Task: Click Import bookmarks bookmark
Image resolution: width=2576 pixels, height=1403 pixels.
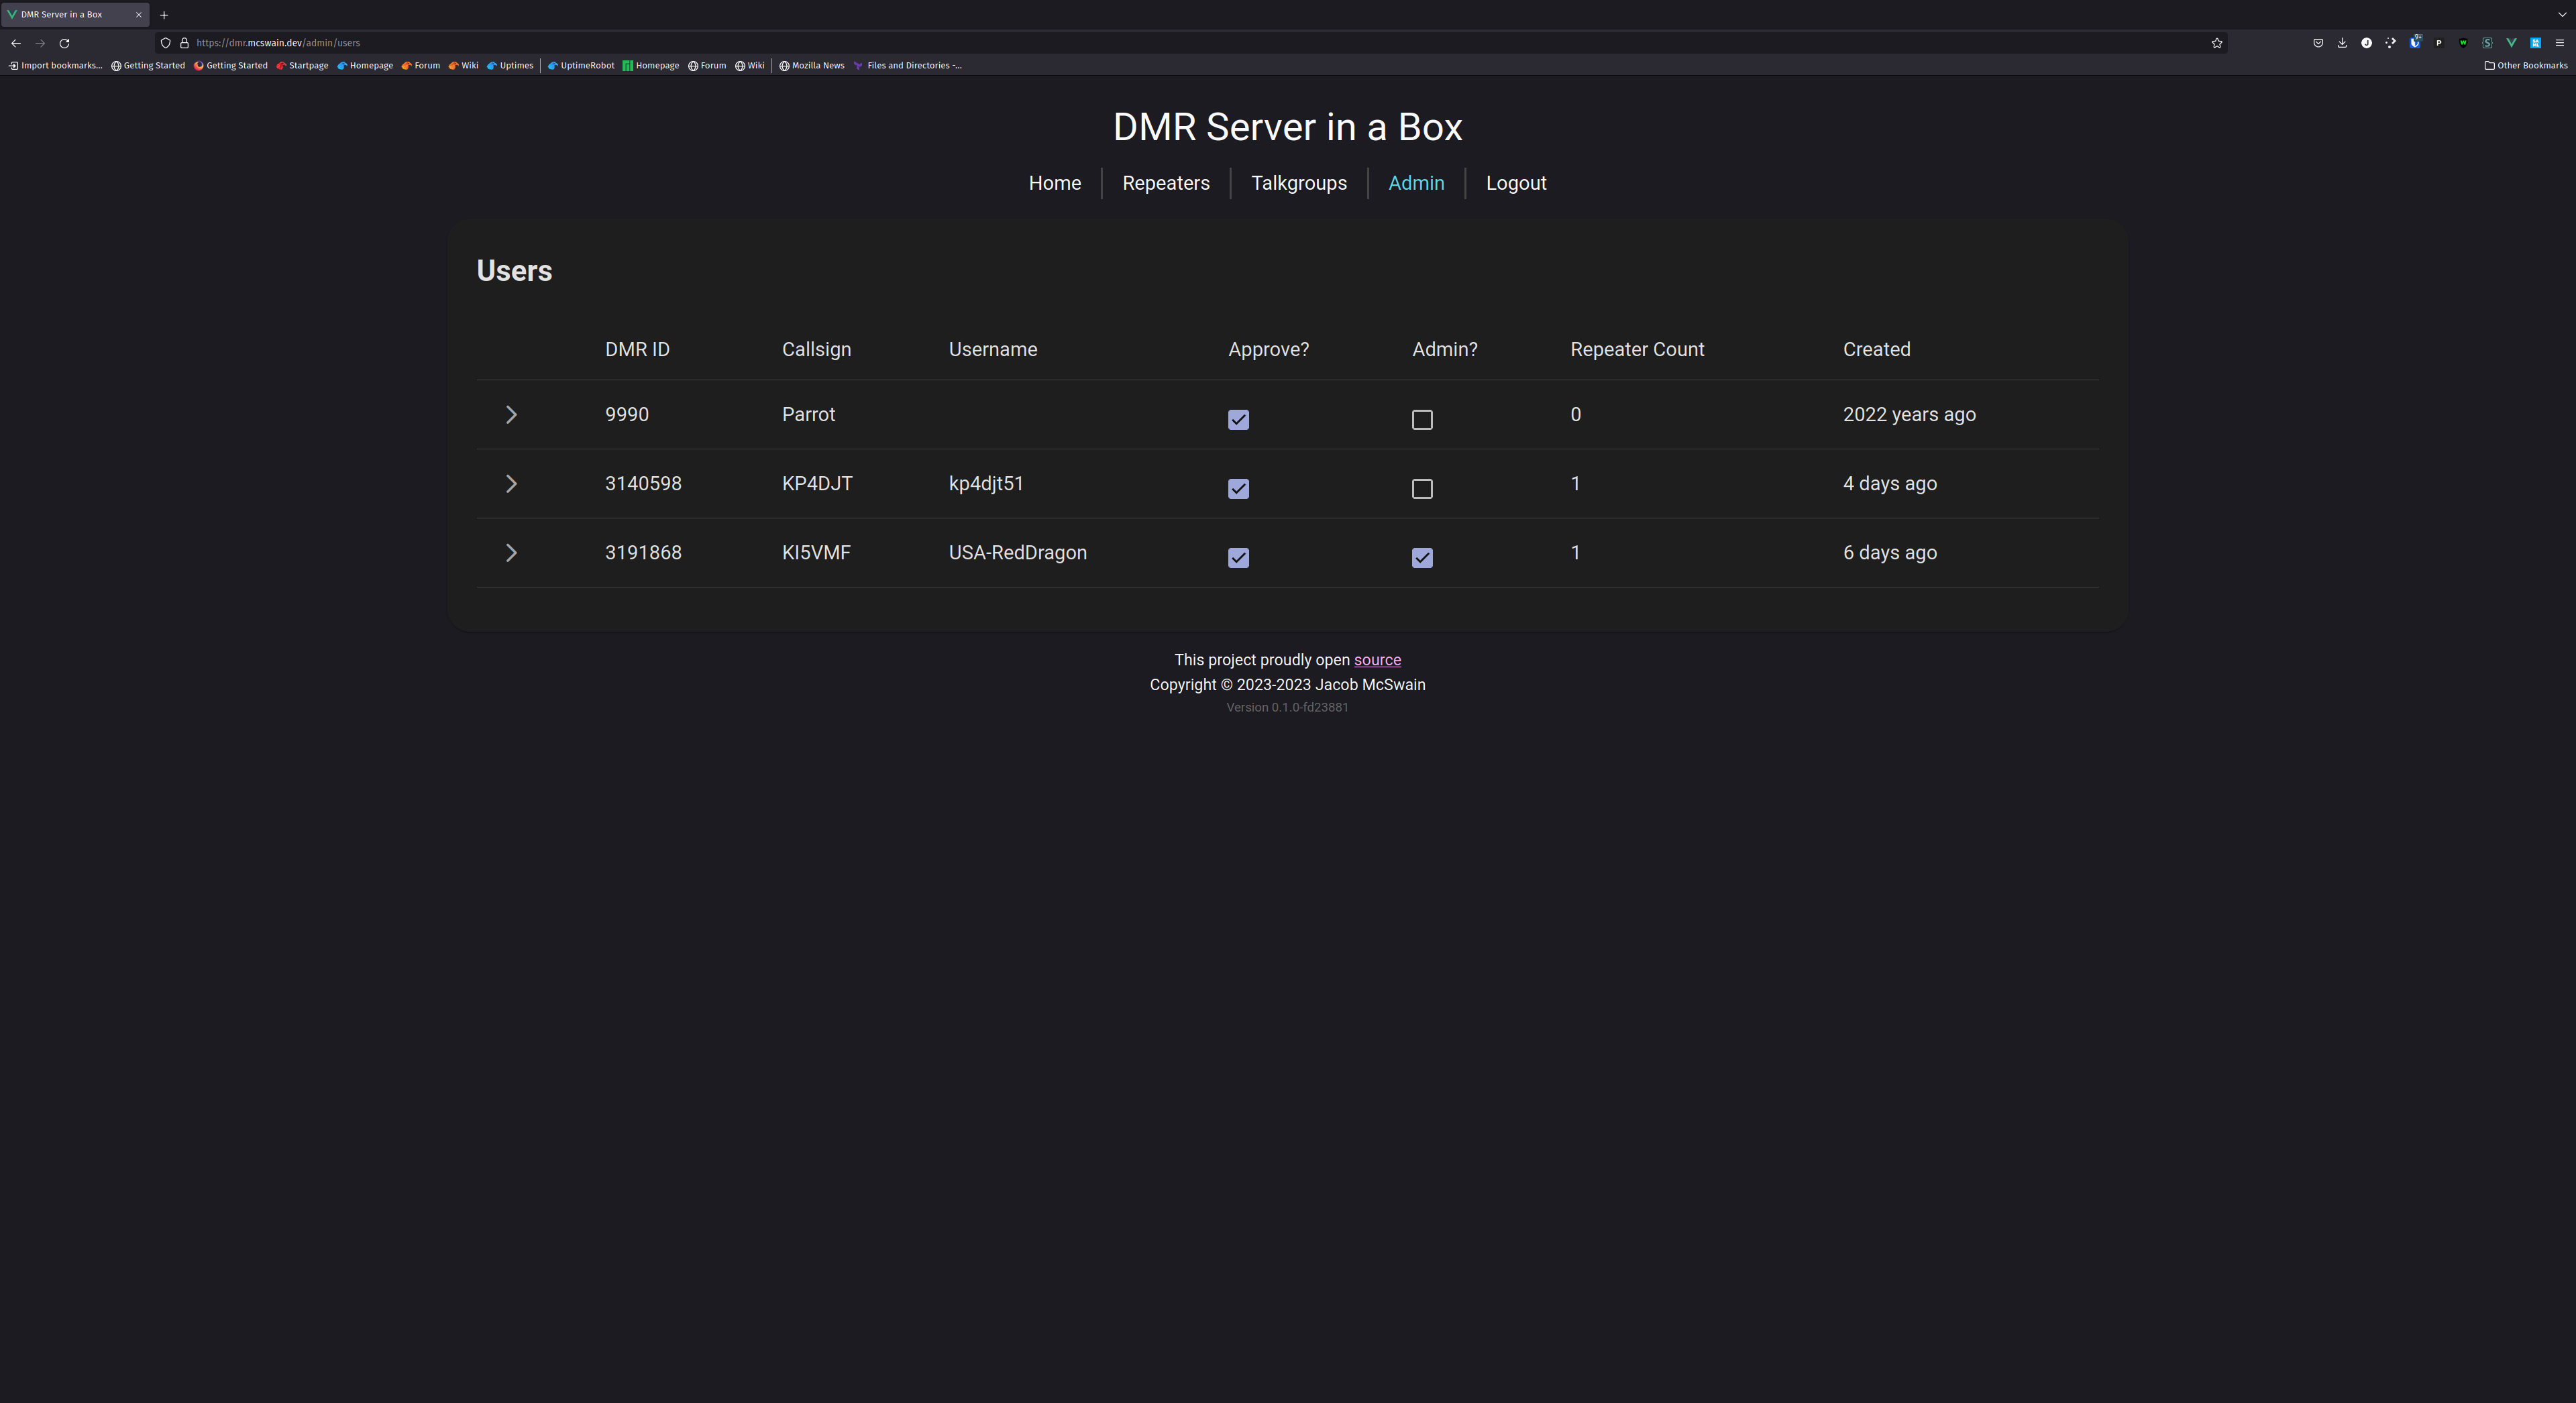Action: tap(55, 66)
